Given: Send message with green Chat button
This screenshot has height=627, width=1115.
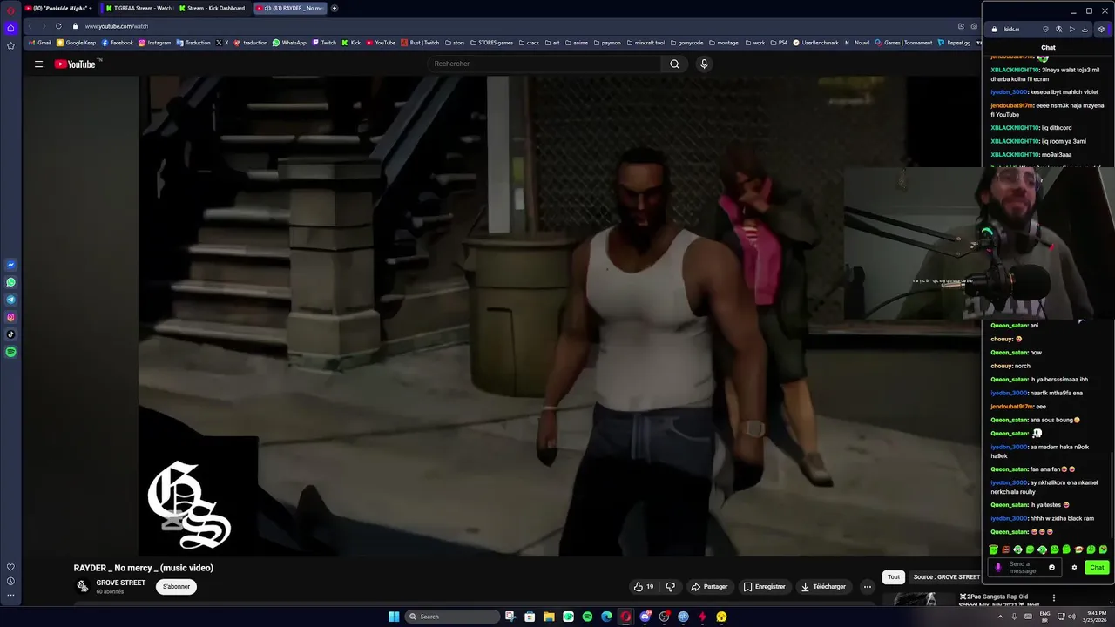Looking at the screenshot, I should tap(1097, 568).
